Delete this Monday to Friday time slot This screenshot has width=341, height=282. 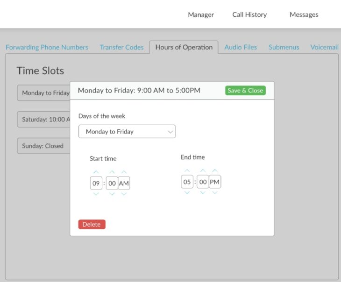tap(92, 225)
